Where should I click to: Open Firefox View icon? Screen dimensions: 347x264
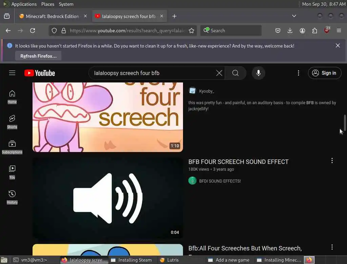[x=7, y=16]
